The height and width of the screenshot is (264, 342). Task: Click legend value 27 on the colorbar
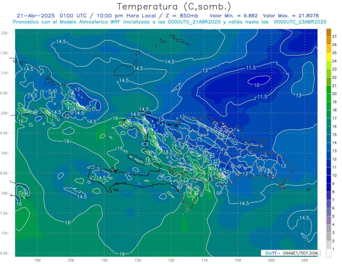coord(335,36)
